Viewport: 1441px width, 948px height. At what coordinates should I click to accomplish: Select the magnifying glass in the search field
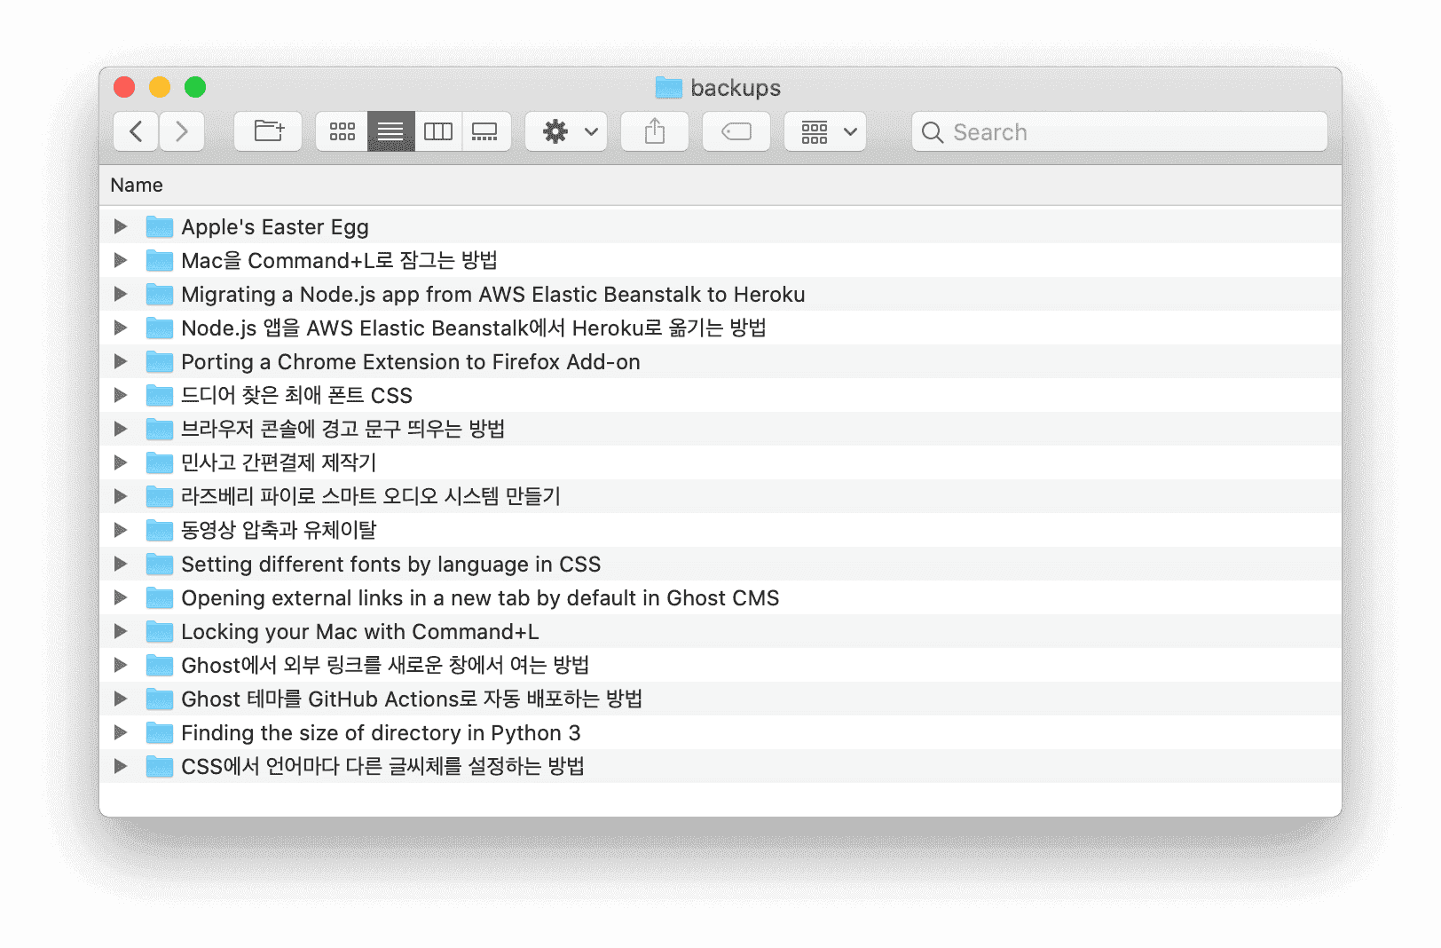[933, 131]
